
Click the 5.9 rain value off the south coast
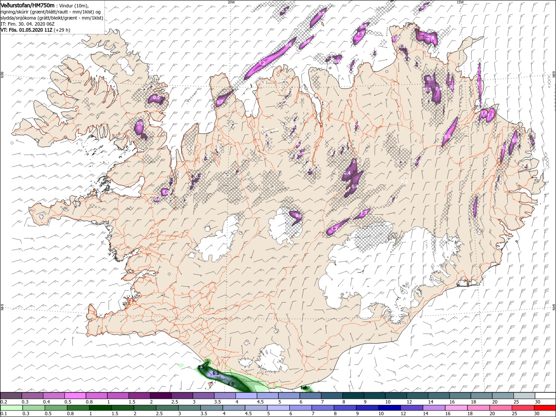click(201, 367)
